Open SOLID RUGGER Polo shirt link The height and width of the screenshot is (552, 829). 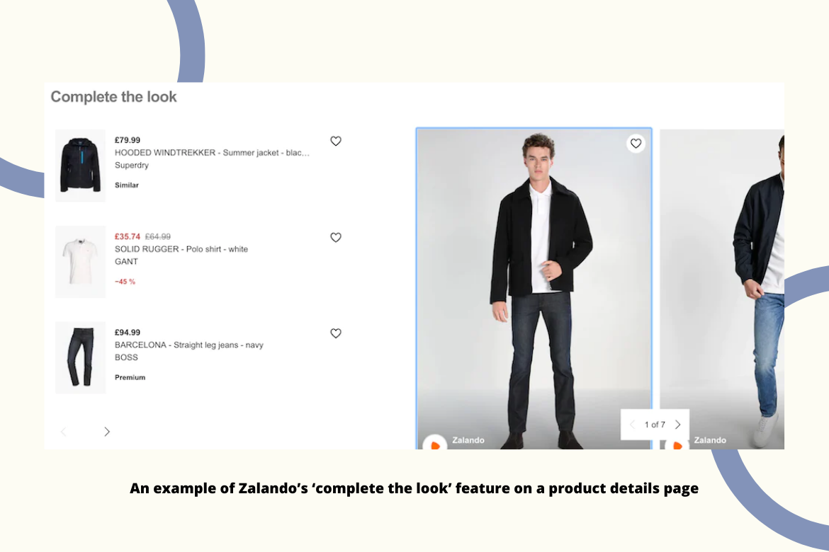point(181,249)
